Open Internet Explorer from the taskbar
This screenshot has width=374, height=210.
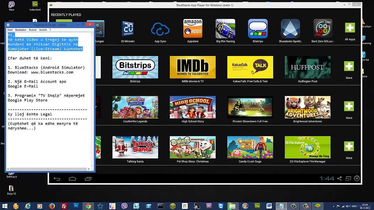(28, 206)
